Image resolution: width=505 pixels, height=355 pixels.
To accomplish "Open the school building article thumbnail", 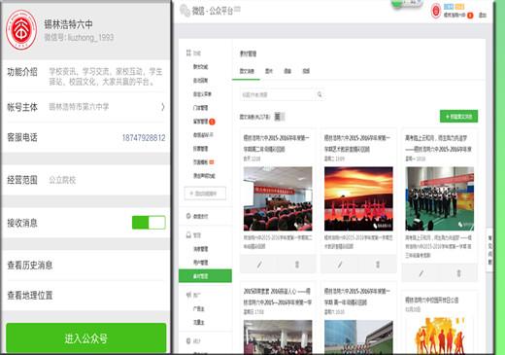I will coord(358,337).
